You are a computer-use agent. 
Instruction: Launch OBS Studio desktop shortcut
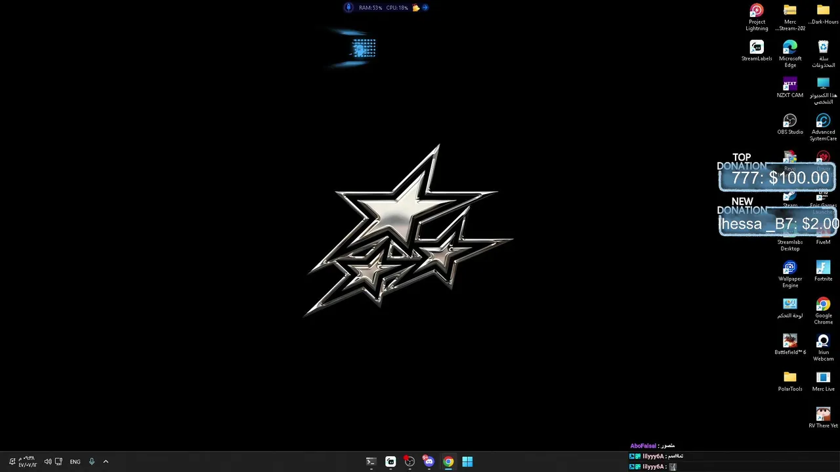pos(790,125)
